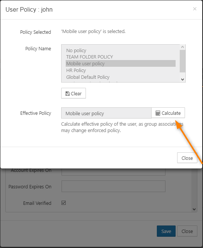The width and height of the screenshot is (203, 248).
Task: Click the floppy disk icon on Clear button
Action: [x=68, y=94]
